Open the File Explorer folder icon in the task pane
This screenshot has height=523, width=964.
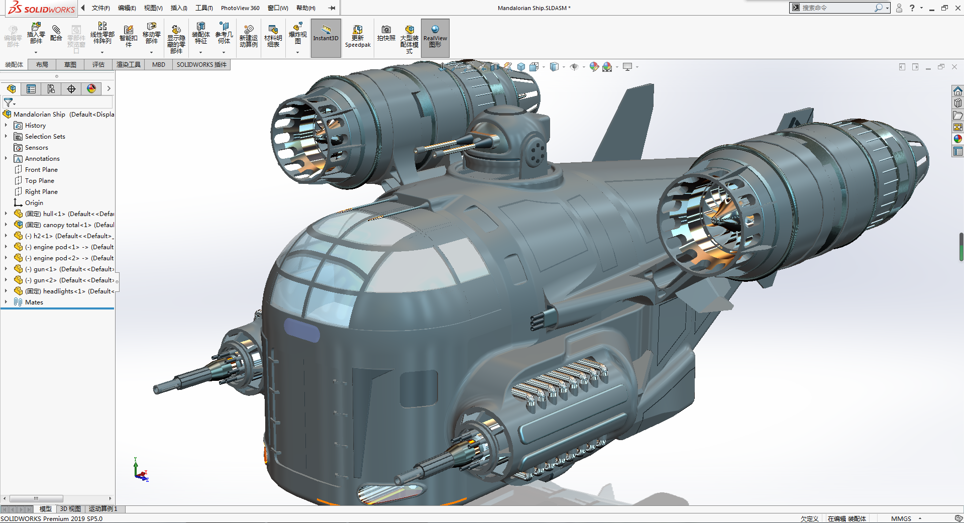pos(958,115)
